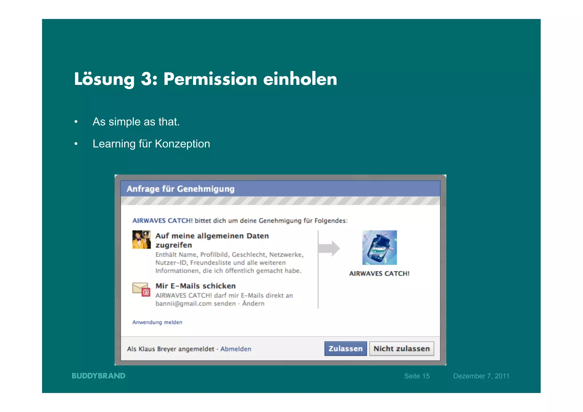583x412 pixels.
Task: Click the email envelope icon
Action: pos(141,289)
